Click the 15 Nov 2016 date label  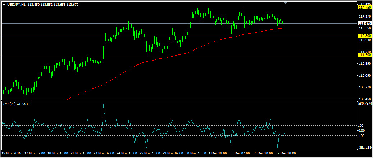[11, 153]
